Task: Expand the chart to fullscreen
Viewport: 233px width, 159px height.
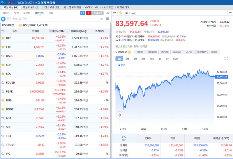Action: 226,59
